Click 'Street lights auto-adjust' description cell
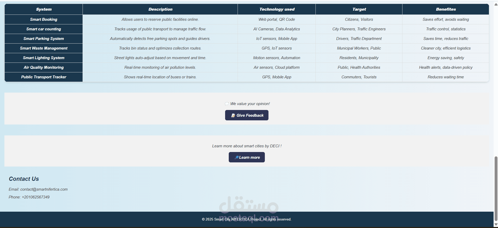The width and height of the screenshot is (498, 228). 160,58
